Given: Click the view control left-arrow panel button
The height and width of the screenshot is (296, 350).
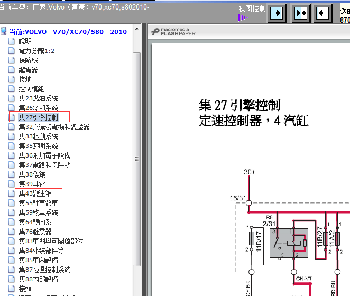Looking at the screenshot, I should pos(323,13).
